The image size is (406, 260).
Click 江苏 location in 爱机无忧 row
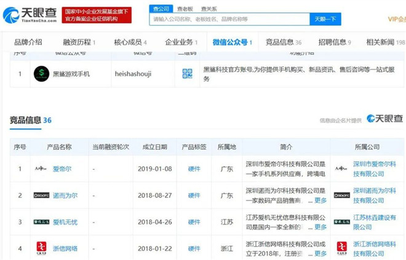(227, 222)
